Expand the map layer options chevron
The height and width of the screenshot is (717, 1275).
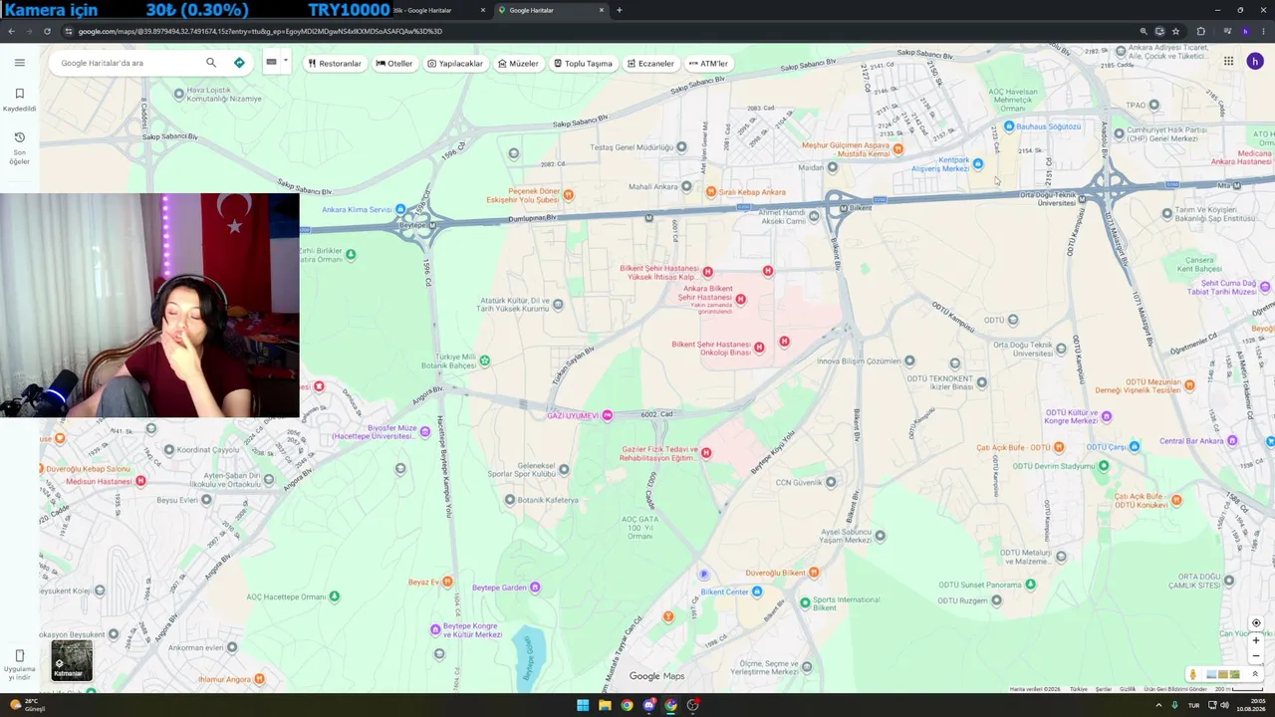pyautogui.click(x=1255, y=674)
